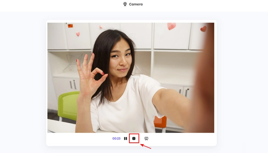Click the OK hand gesture in video
Screen dimensions: 268x153
(x=90, y=73)
